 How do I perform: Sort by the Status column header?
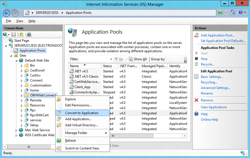pos(110,66)
